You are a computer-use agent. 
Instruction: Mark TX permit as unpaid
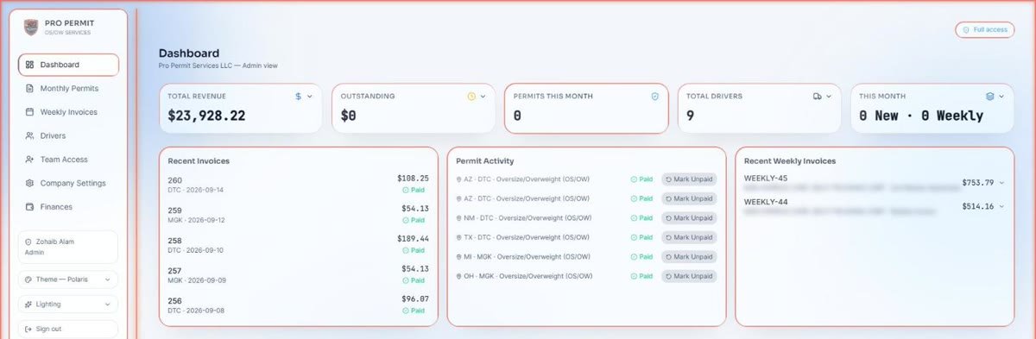tap(689, 237)
